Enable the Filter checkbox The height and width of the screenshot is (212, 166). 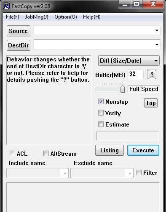pos(139,173)
